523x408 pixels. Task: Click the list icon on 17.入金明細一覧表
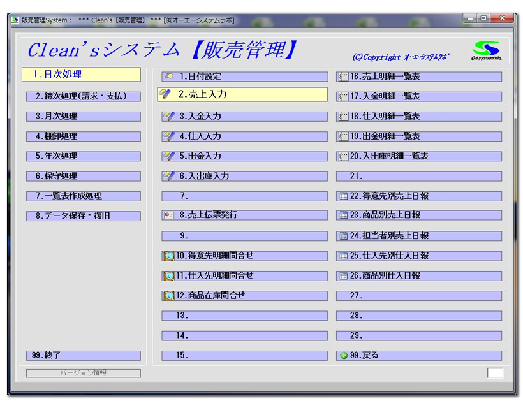pos(343,97)
